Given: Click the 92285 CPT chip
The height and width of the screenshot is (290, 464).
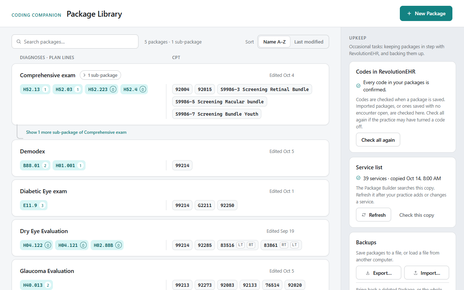Looking at the screenshot, I should tap(205, 245).
